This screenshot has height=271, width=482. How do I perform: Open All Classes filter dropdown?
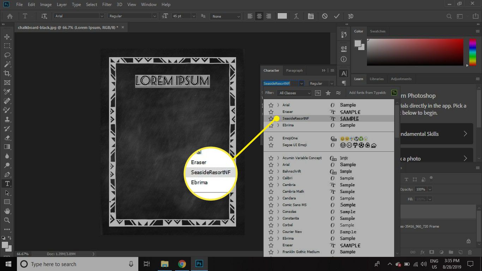tap(294, 93)
